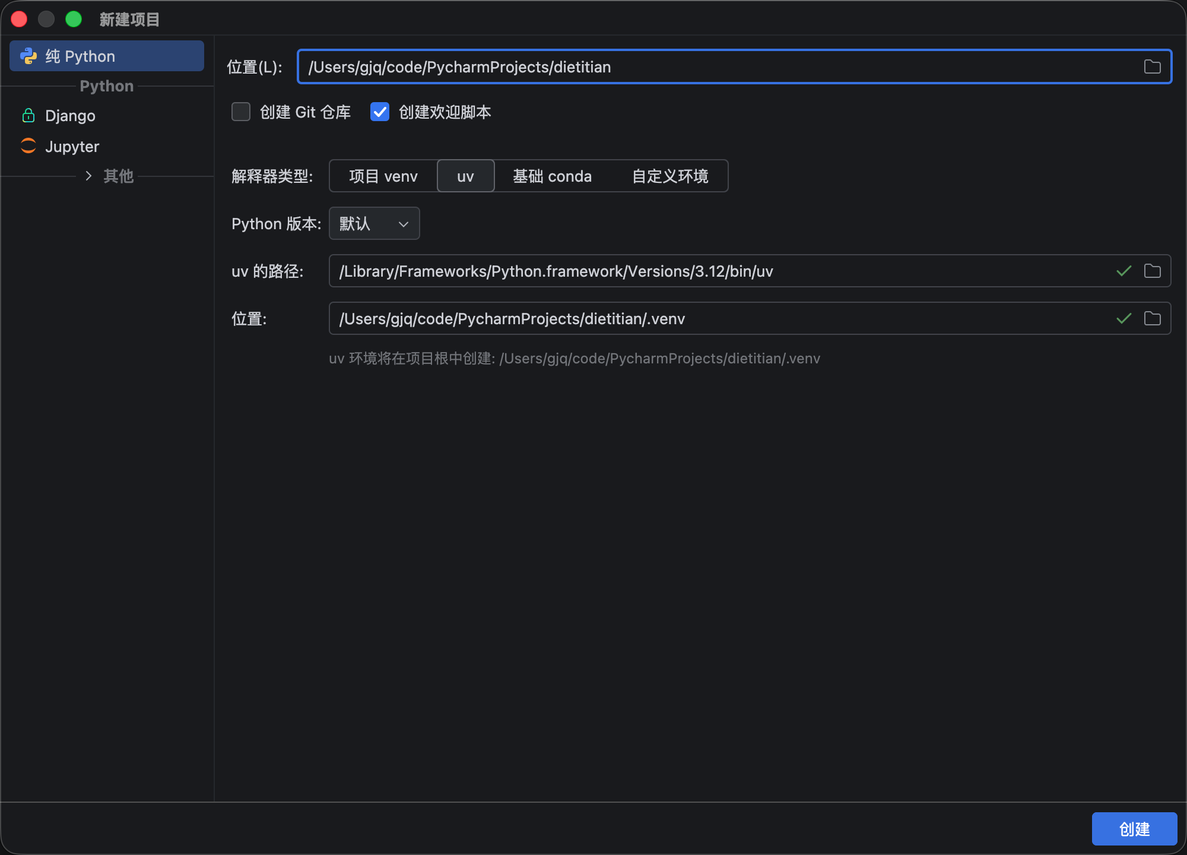Select 纯 Python project type
1187x855 pixels.
coord(107,56)
